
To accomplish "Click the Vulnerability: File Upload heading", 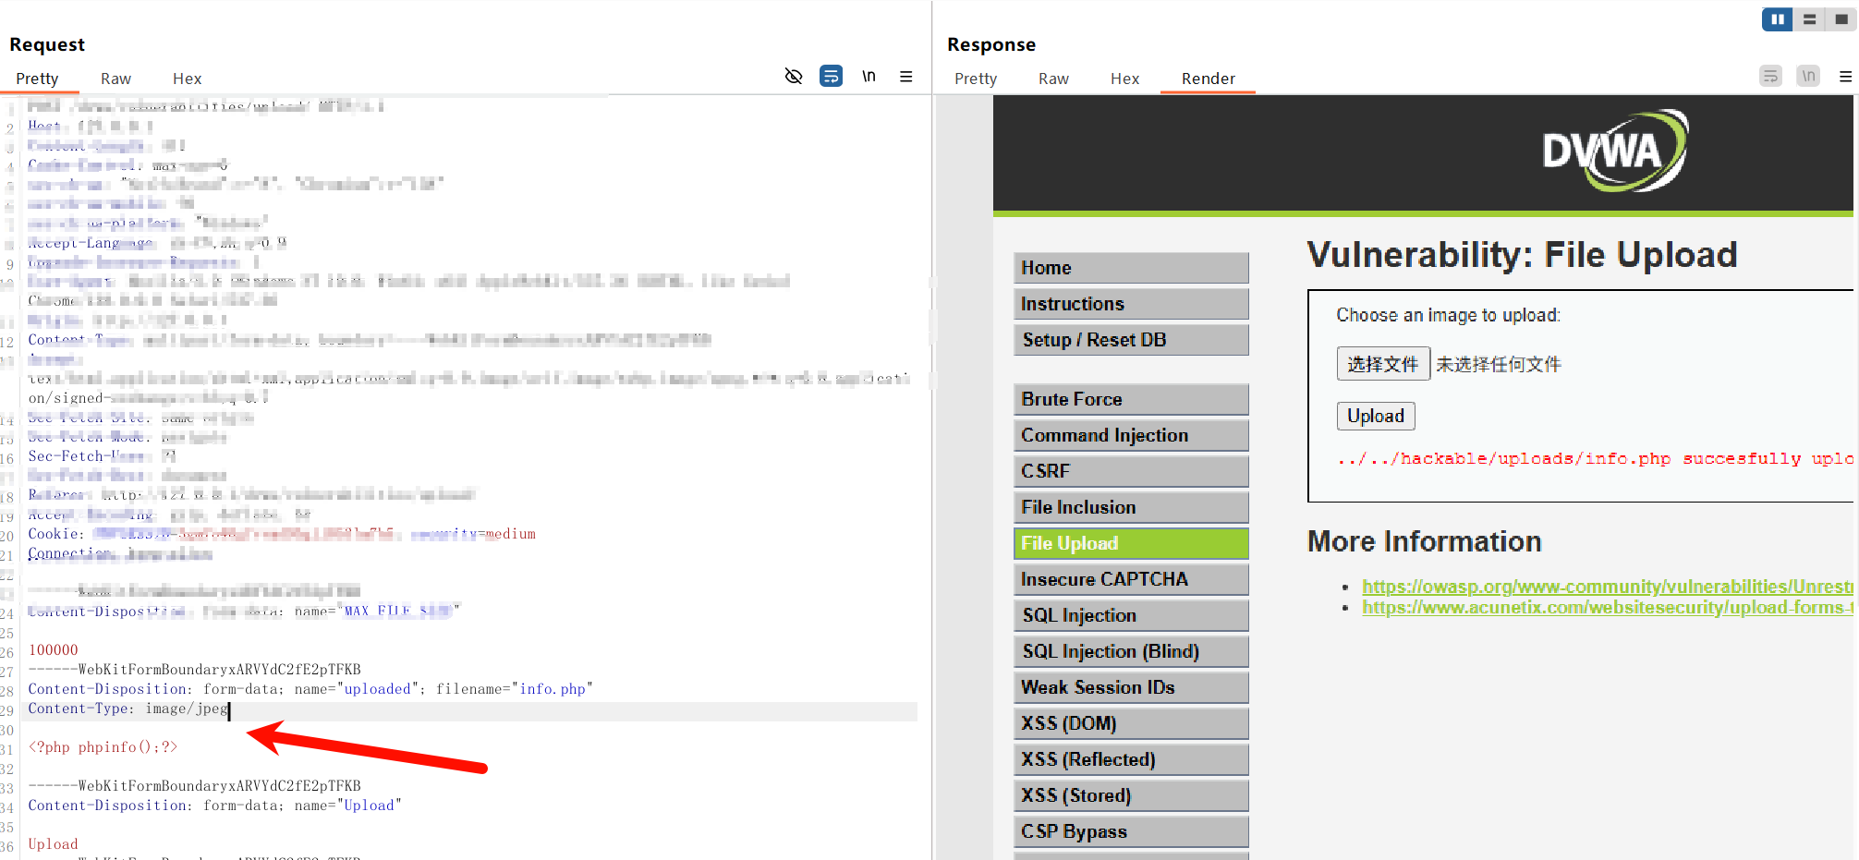I will tap(1522, 255).
